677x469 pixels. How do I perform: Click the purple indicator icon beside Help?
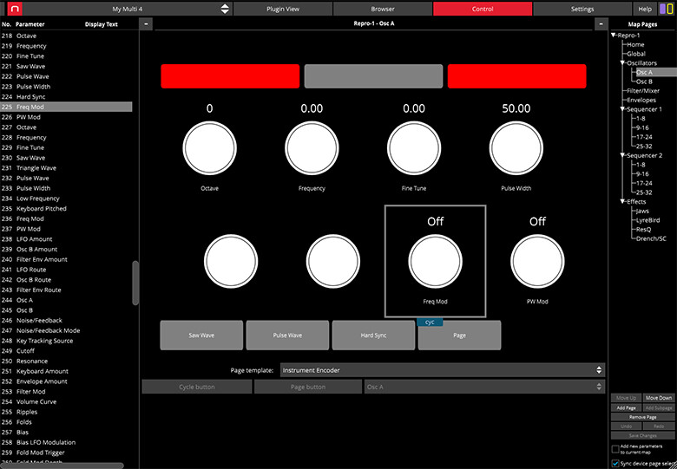[x=663, y=9]
